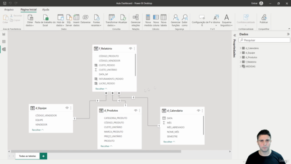Click Recolher in d_Equipe table
Image resolution: width=291 pixels, height=164 pixels.
[x=38, y=130]
